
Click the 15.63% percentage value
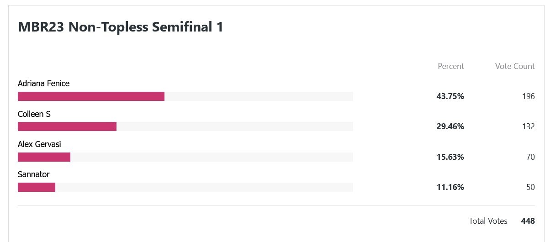click(x=450, y=157)
